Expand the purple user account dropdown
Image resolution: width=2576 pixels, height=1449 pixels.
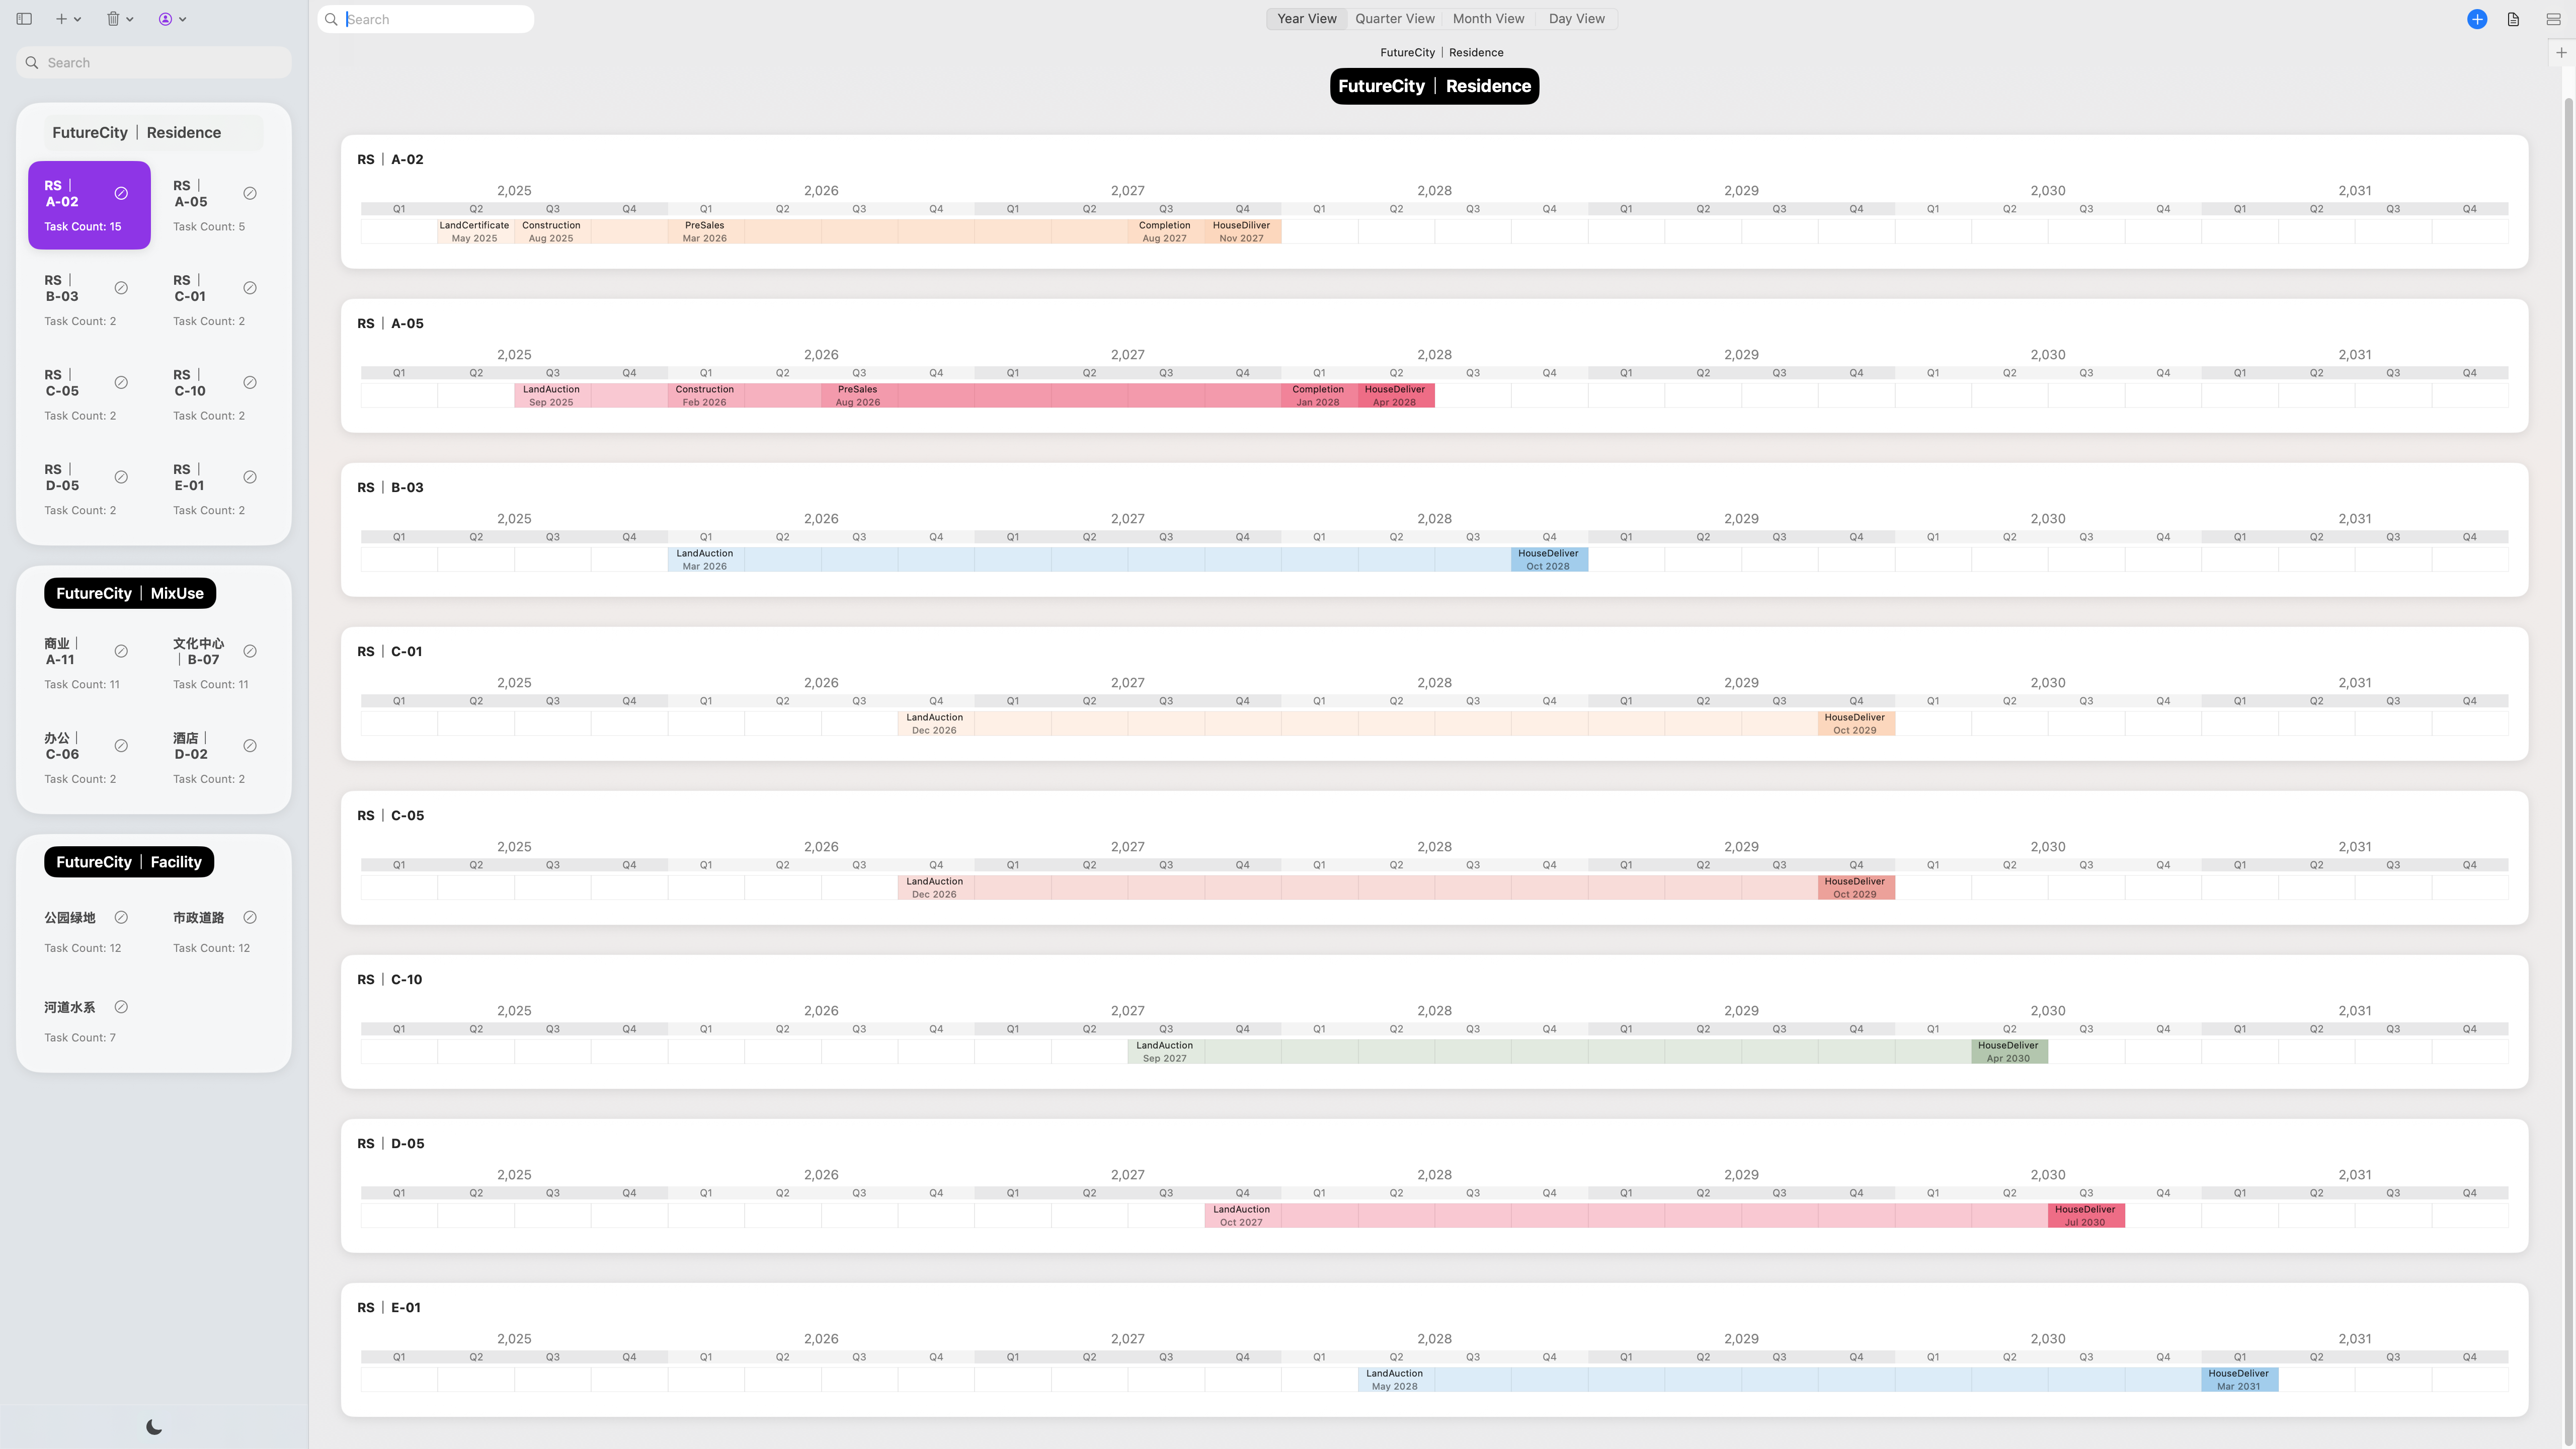172,19
